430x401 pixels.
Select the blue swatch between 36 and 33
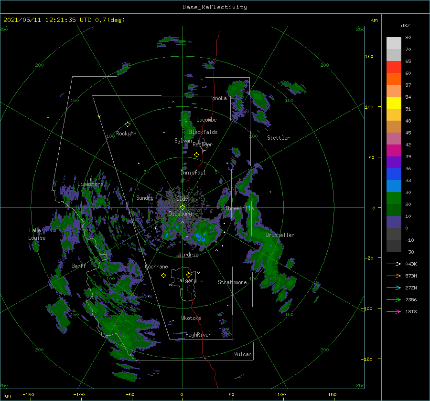tap(394, 175)
